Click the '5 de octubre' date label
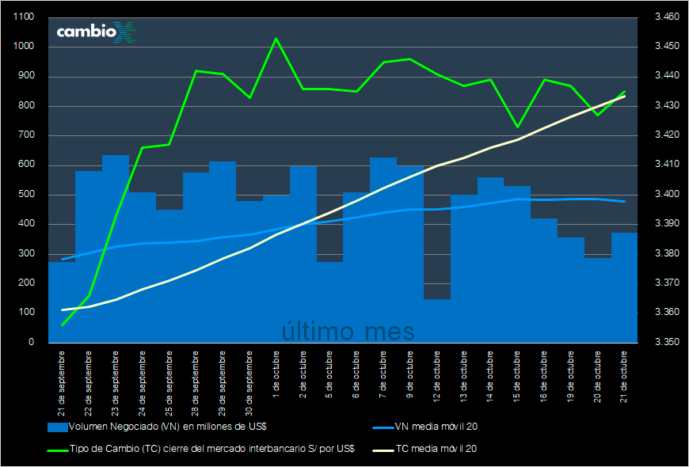Viewport: 689px width, 467px height. [x=329, y=374]
